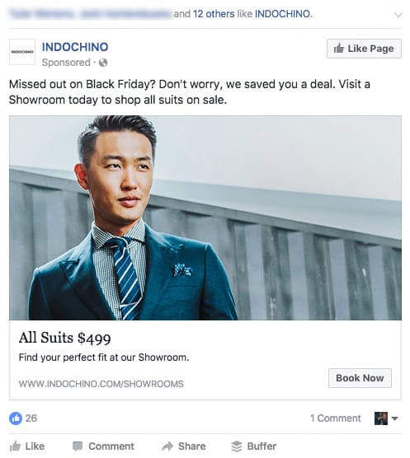
Task: Click the Book Now button
Action: 360,378
